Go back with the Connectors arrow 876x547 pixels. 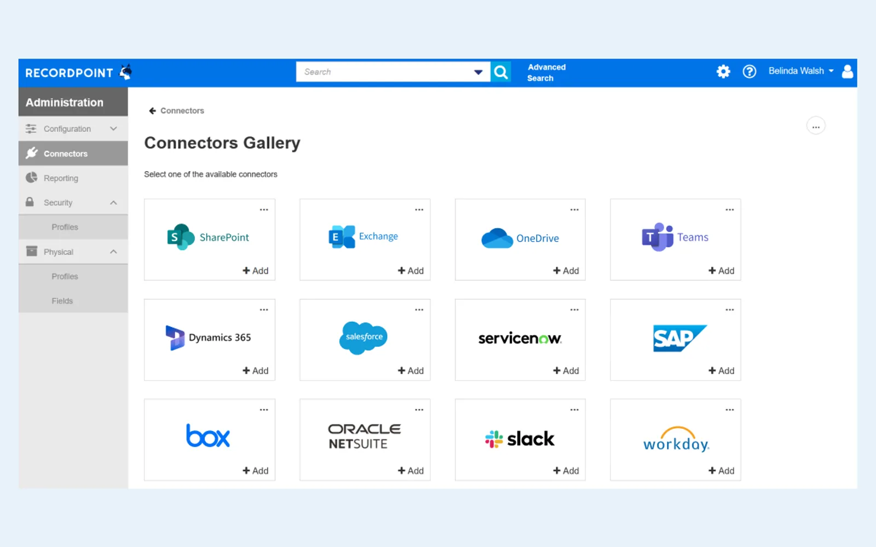pos(153,110)
